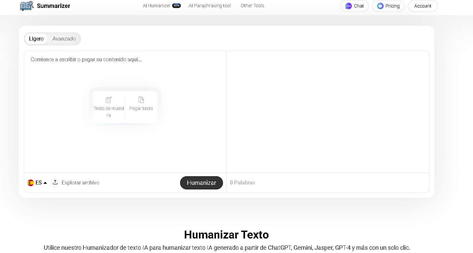
Task: Switch to Avanzado mode
Action: pyautogui.click(x=64, y=39)
